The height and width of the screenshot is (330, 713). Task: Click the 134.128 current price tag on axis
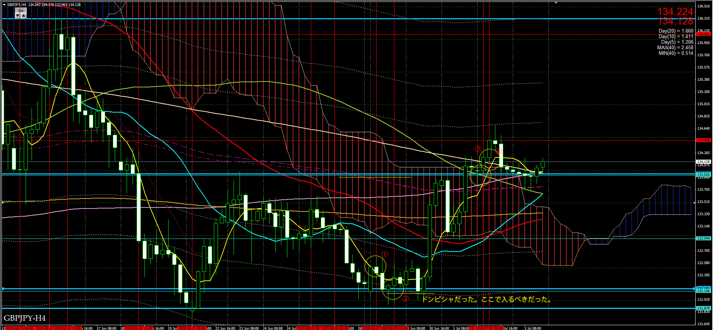[x=703, y=162]
